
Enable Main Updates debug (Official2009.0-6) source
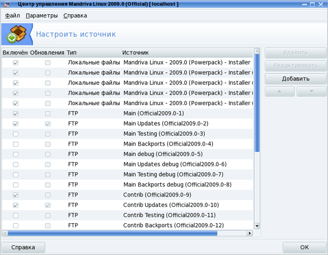pyautogui.click(x=15, y=164)
